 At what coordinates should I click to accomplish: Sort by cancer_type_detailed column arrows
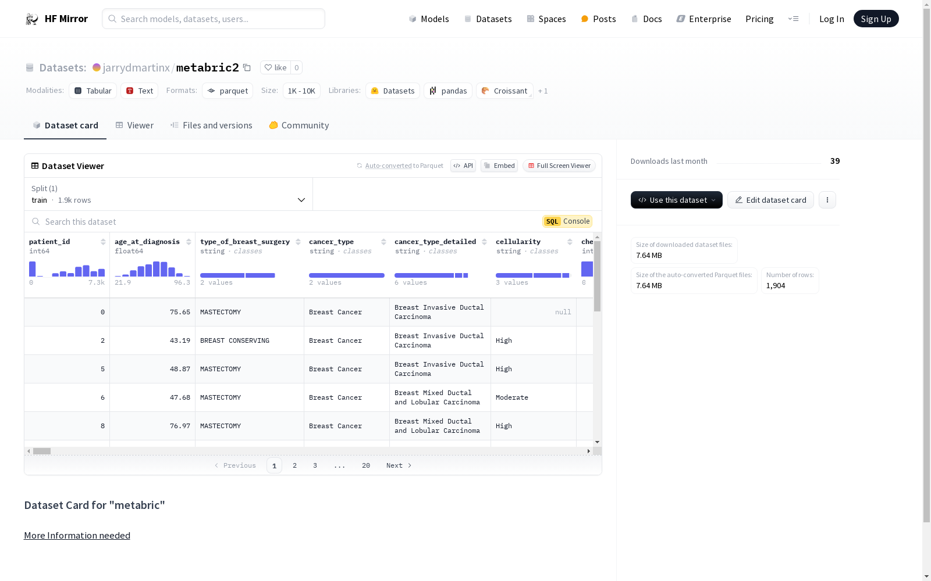tap(484, 242)
